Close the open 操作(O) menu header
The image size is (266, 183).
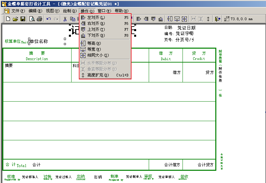87,11
